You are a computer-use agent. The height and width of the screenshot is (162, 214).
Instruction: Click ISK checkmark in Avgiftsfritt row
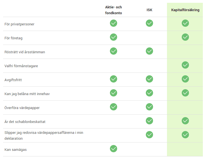coord(149,79)
